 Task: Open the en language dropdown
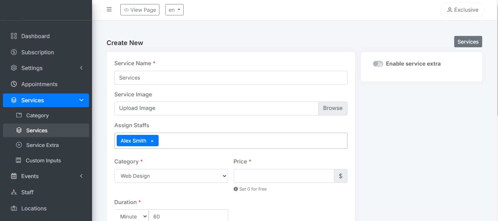174,10
